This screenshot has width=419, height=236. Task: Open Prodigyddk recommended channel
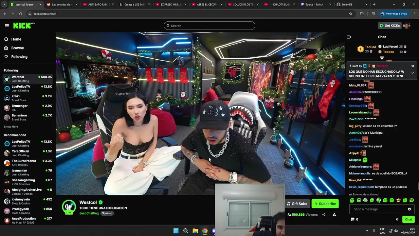pyautogui.click(x=28, y=211)
